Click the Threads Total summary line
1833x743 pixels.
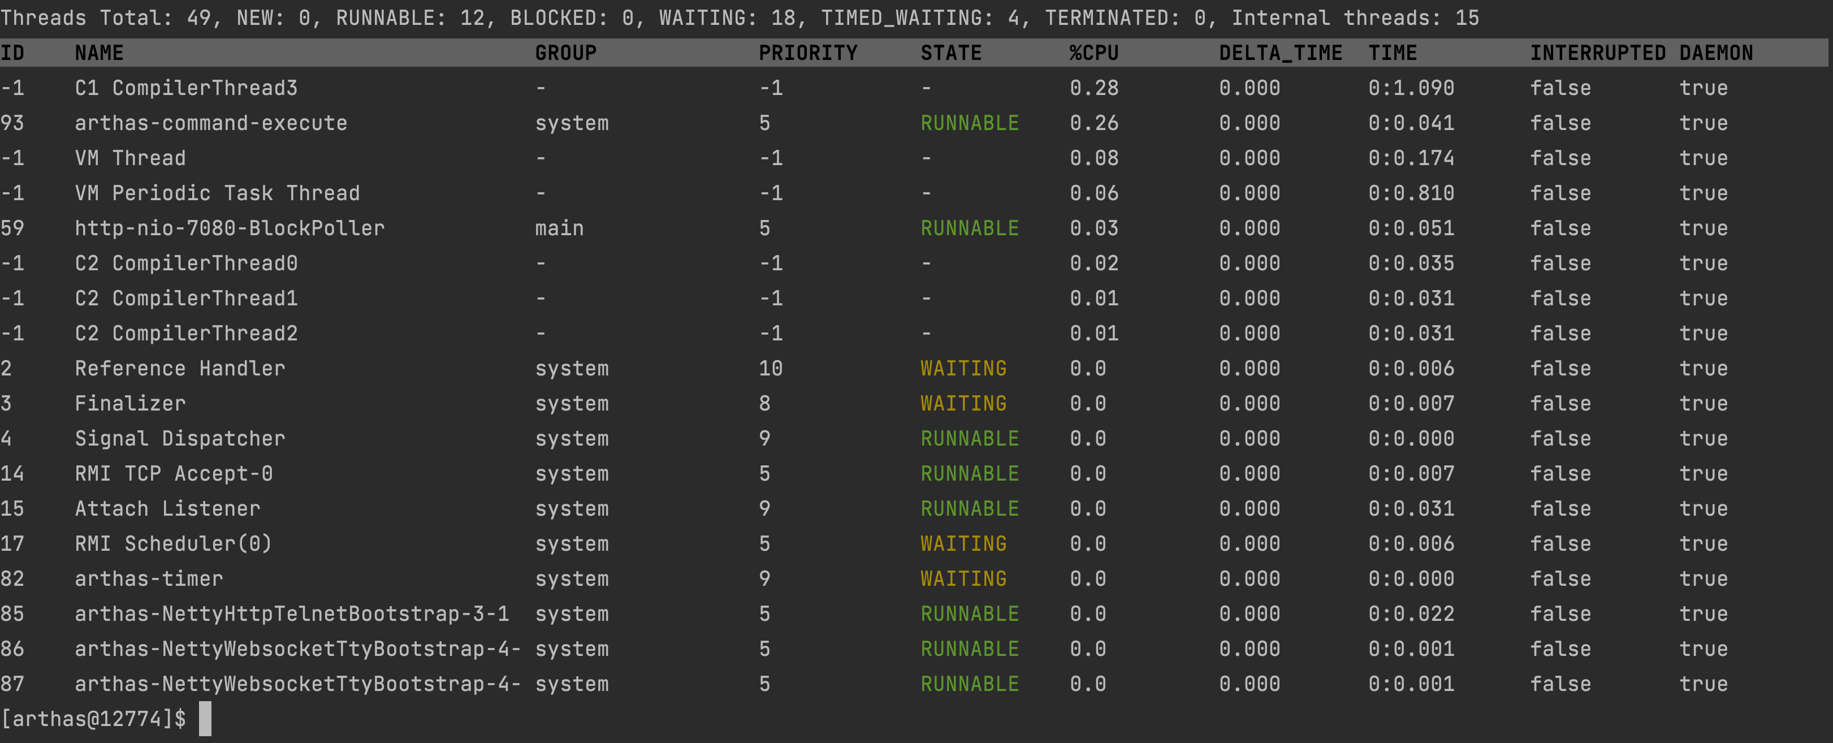[x=738, y=18]
